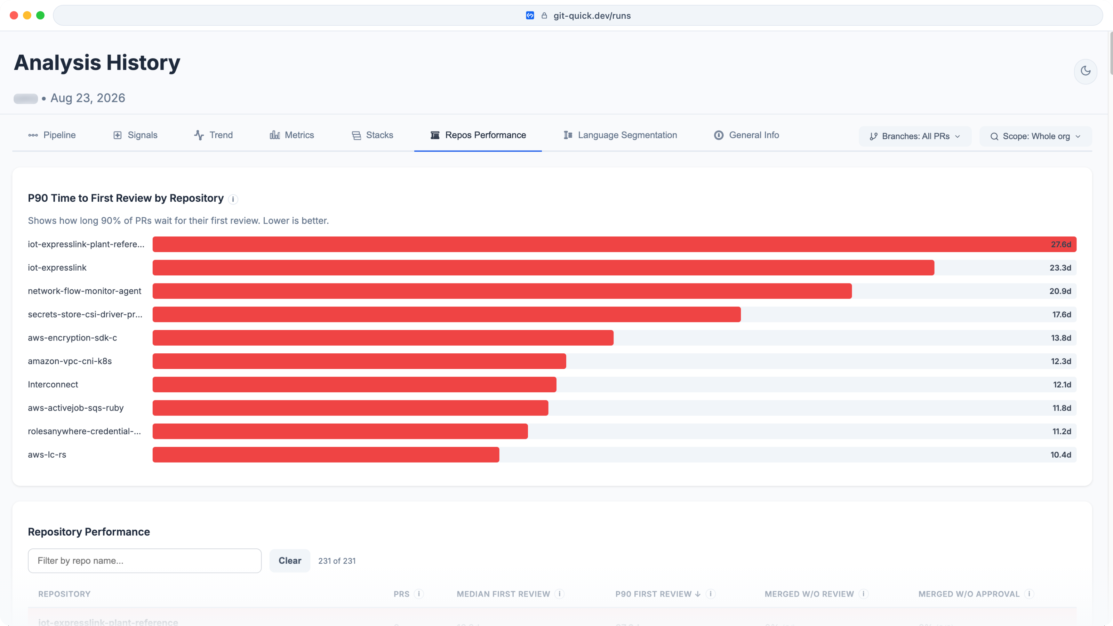Switch to the Signals tab
1113x626 pixels.
[135, 135]
